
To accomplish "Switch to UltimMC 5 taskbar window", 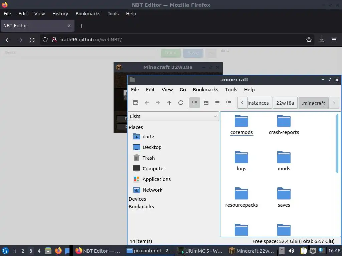I will (200, 251).
